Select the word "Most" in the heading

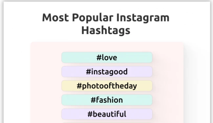click(55, 17)
